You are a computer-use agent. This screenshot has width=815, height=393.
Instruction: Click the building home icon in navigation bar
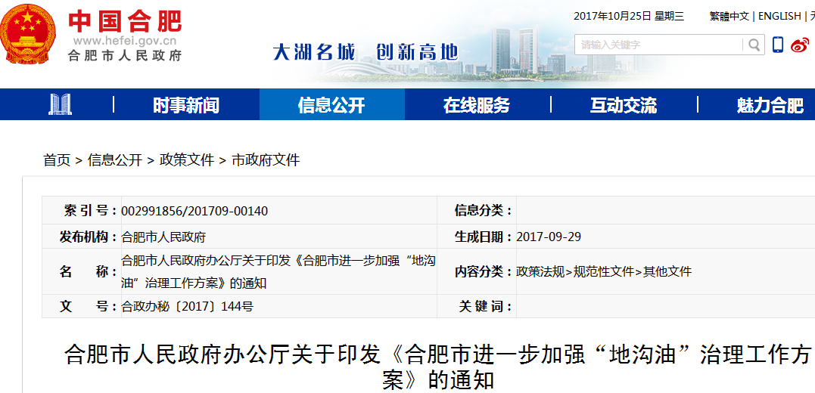click(x=60, y=105)
